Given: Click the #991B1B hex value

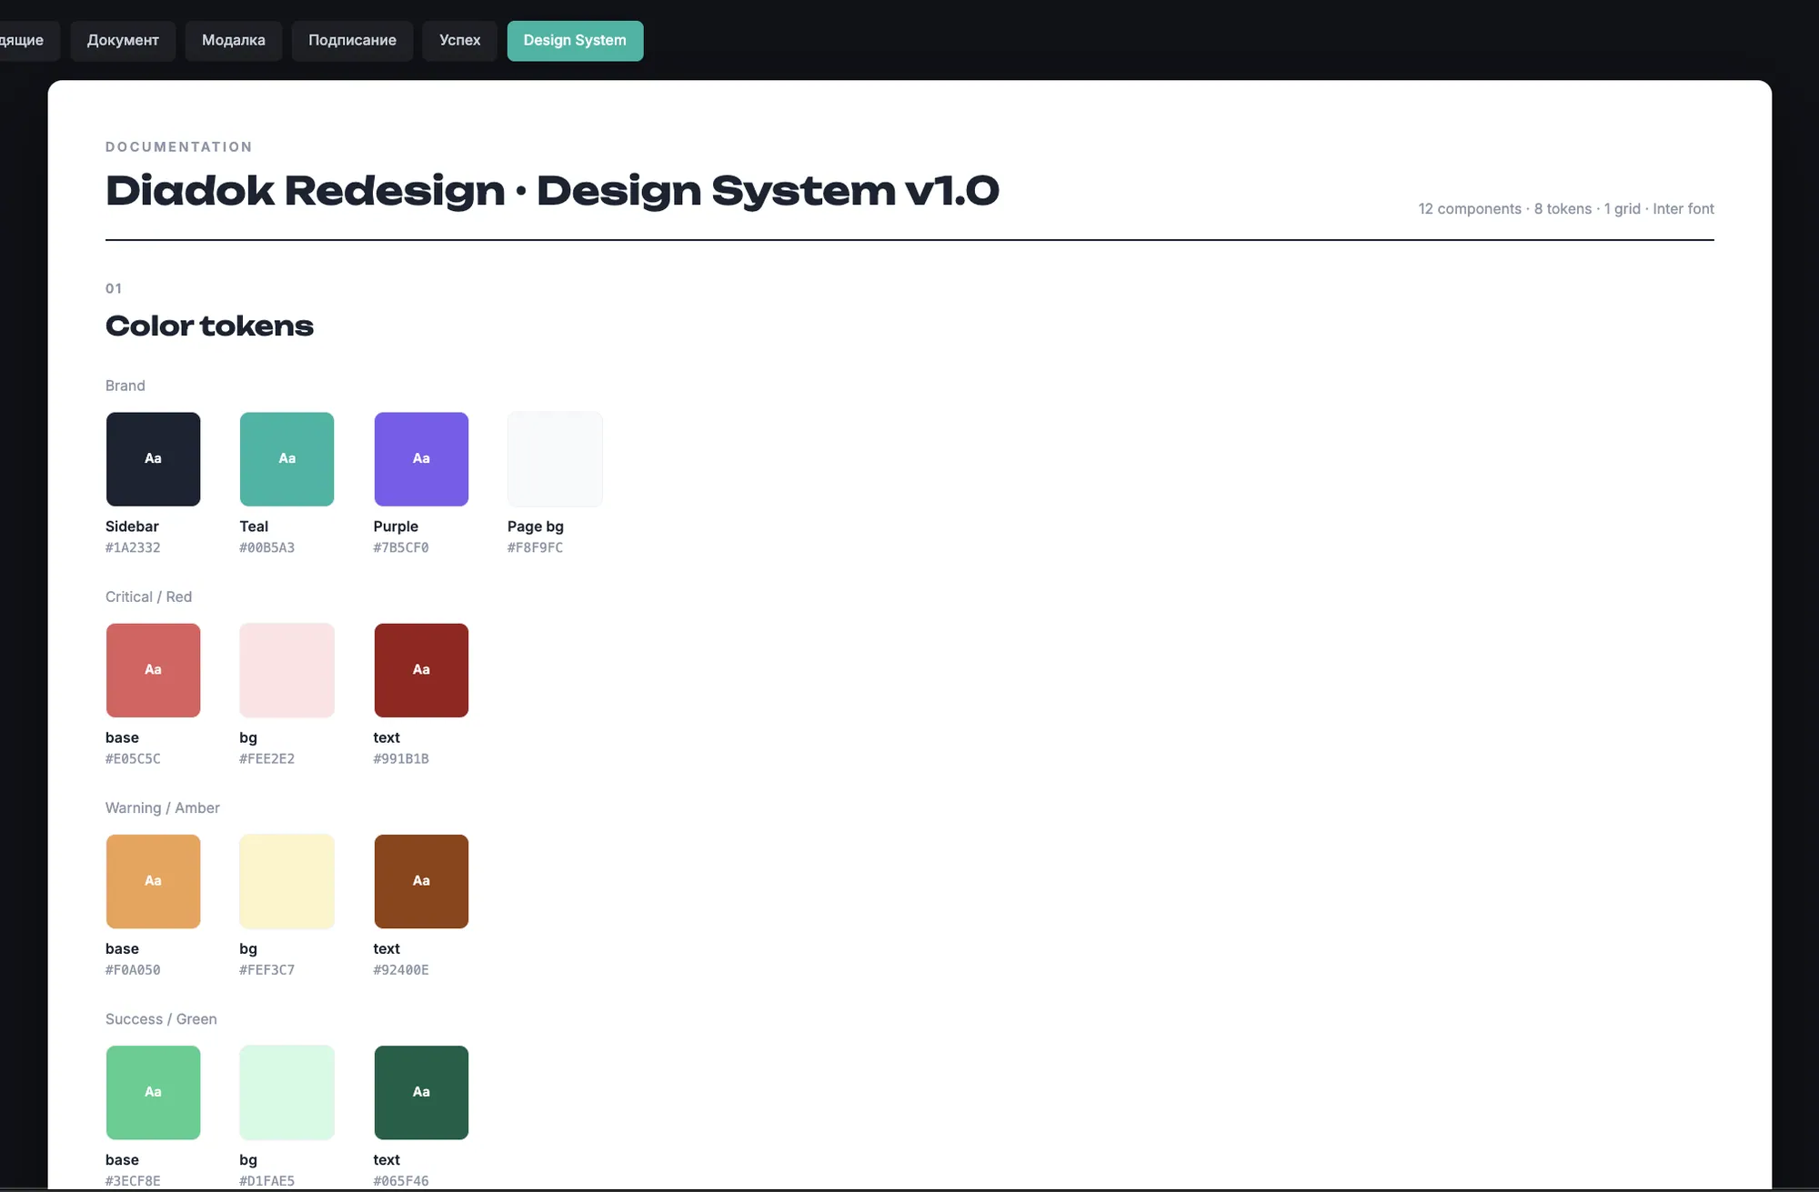Looking at the screenshot, I should [401, 758].
